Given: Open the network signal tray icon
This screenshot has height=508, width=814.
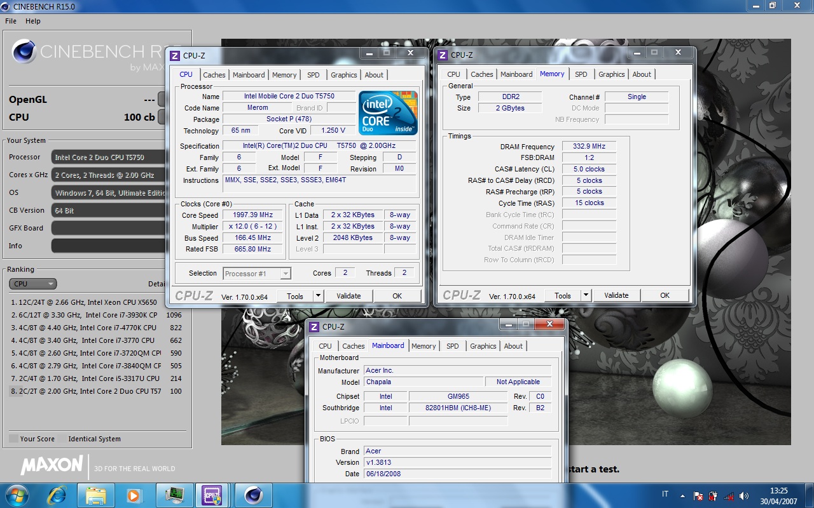Looking at the screenshot, I should click(x=729, y=496).
